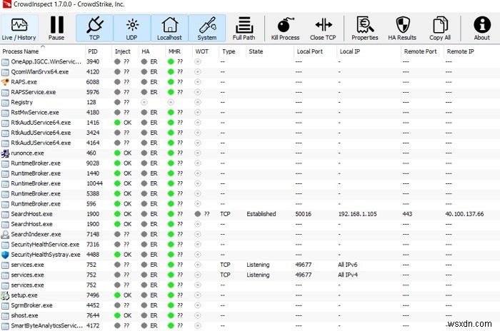Sort by Process Name column
Viewport: 500px width, 331px height.
tap(43, 51)
